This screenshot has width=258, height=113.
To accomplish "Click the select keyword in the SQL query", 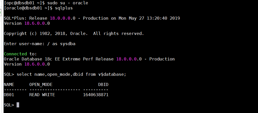I will (x=24, y=74).
